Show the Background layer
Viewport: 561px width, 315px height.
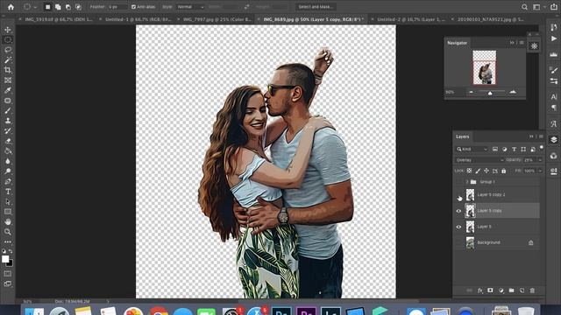click(x=459, y=242)
